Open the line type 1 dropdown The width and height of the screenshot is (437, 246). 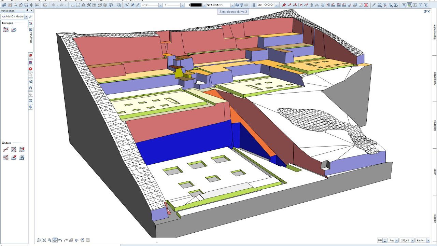tap(182, 5)
